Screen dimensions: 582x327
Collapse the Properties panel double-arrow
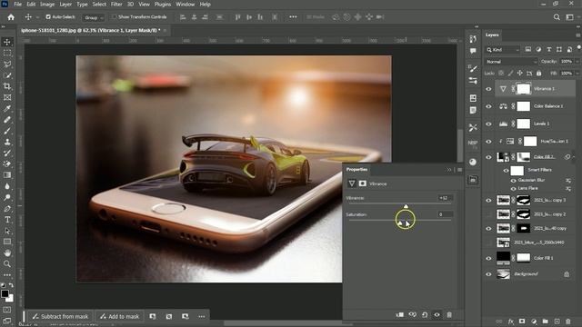[448, 170]
